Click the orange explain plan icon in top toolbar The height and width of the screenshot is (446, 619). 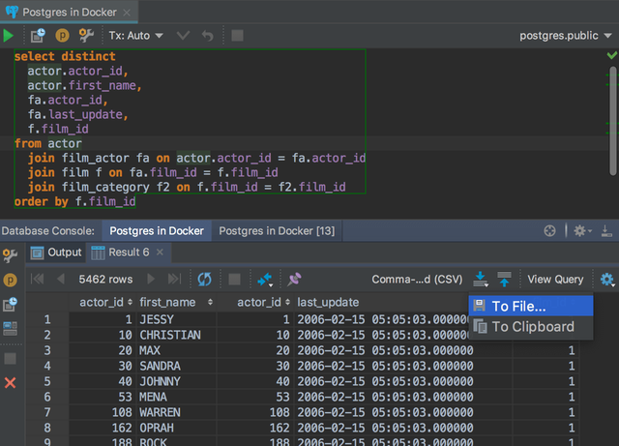(62, 36)
